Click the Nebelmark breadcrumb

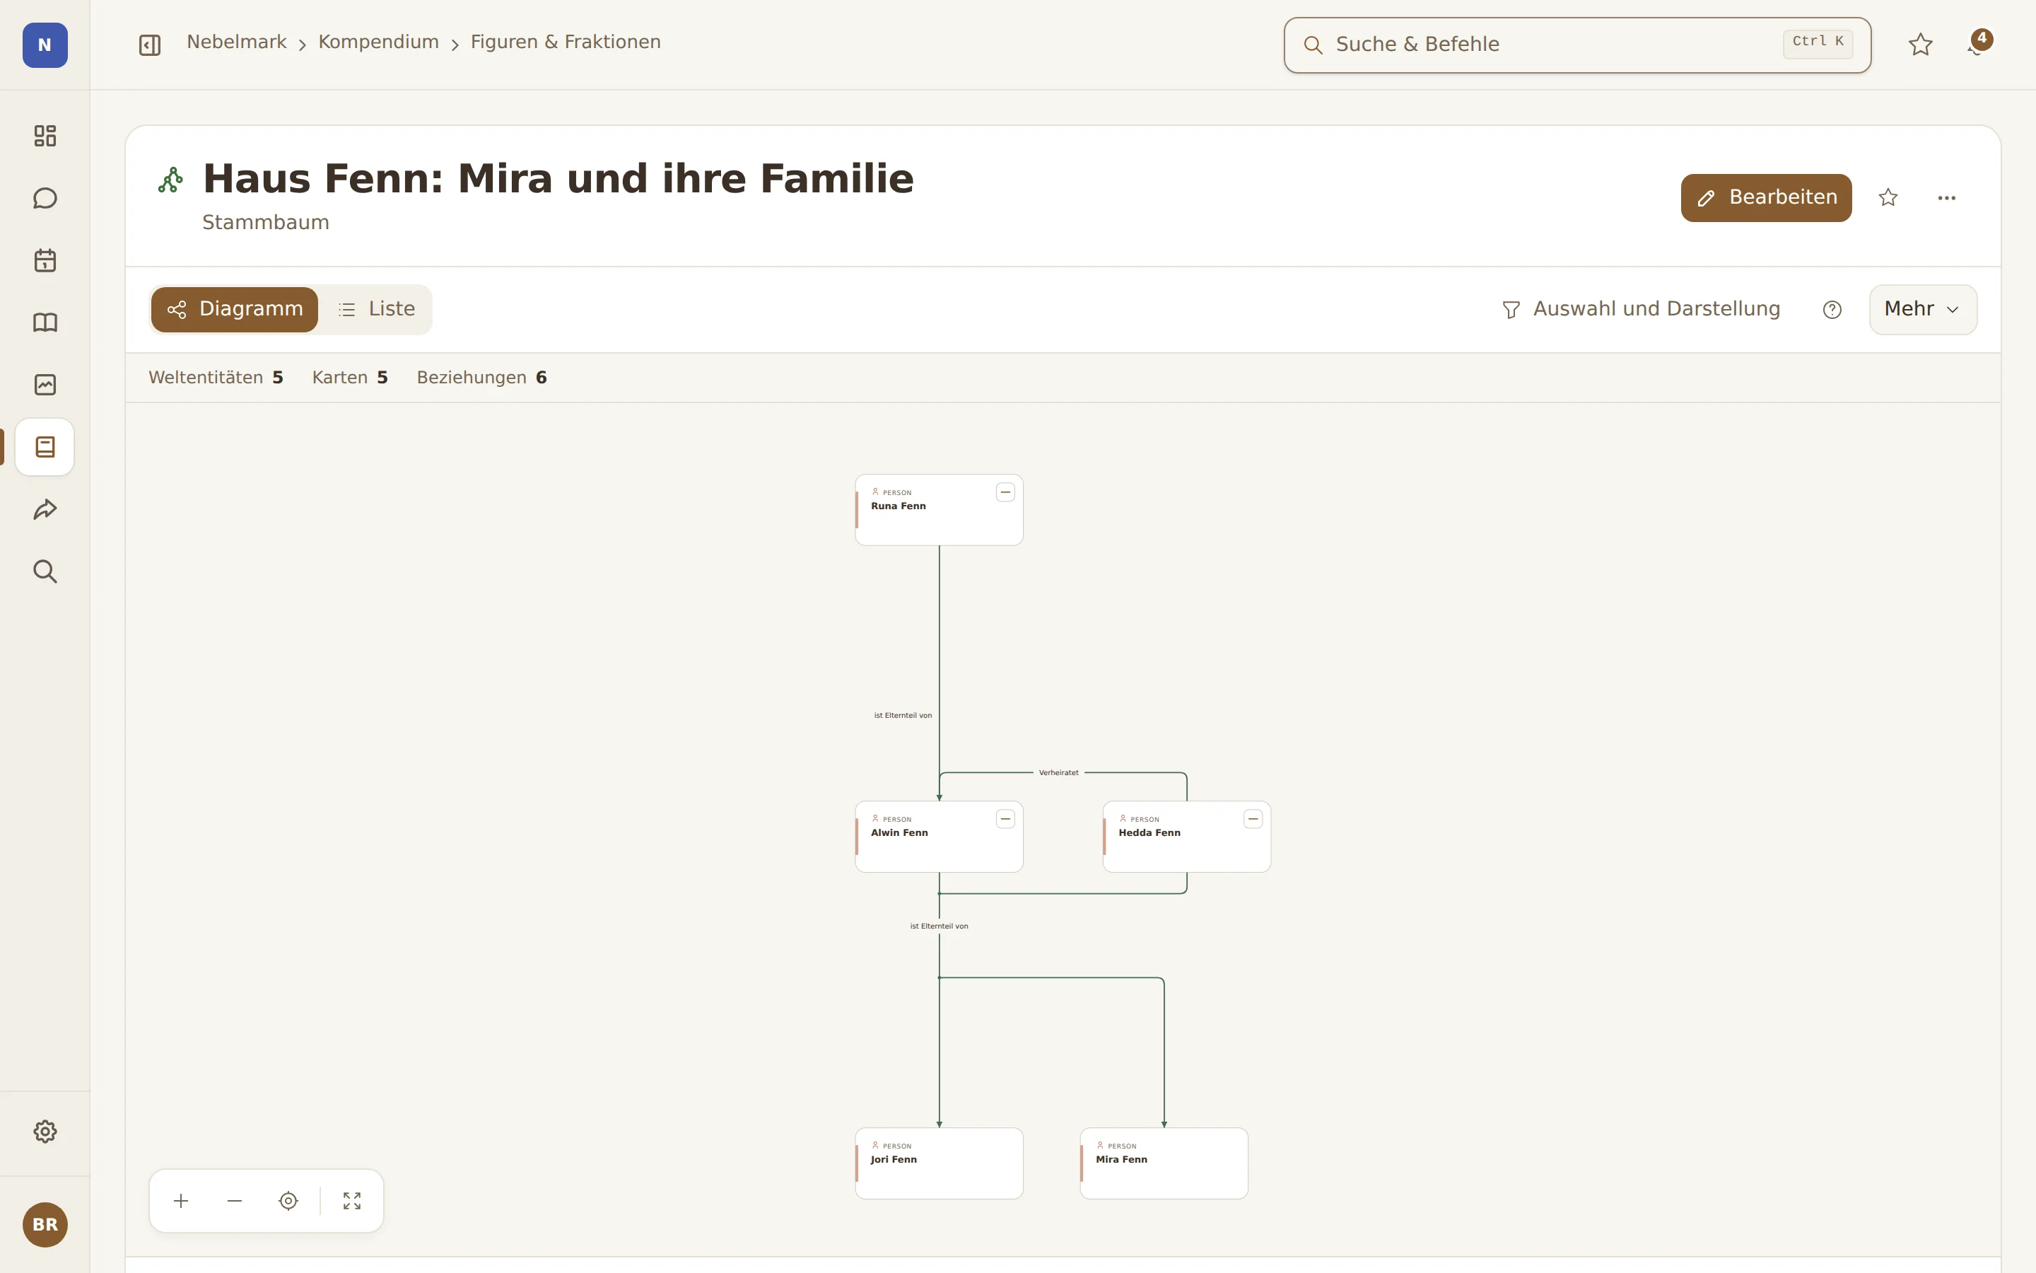coord(236,42)
